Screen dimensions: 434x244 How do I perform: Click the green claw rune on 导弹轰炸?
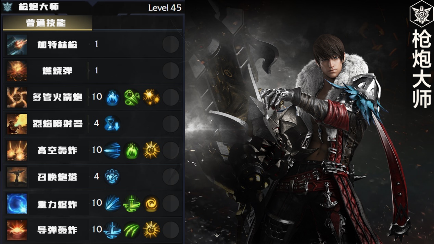132,230
